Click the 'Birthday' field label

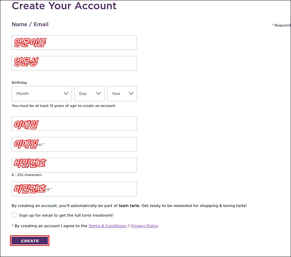(x=19, y=82)
